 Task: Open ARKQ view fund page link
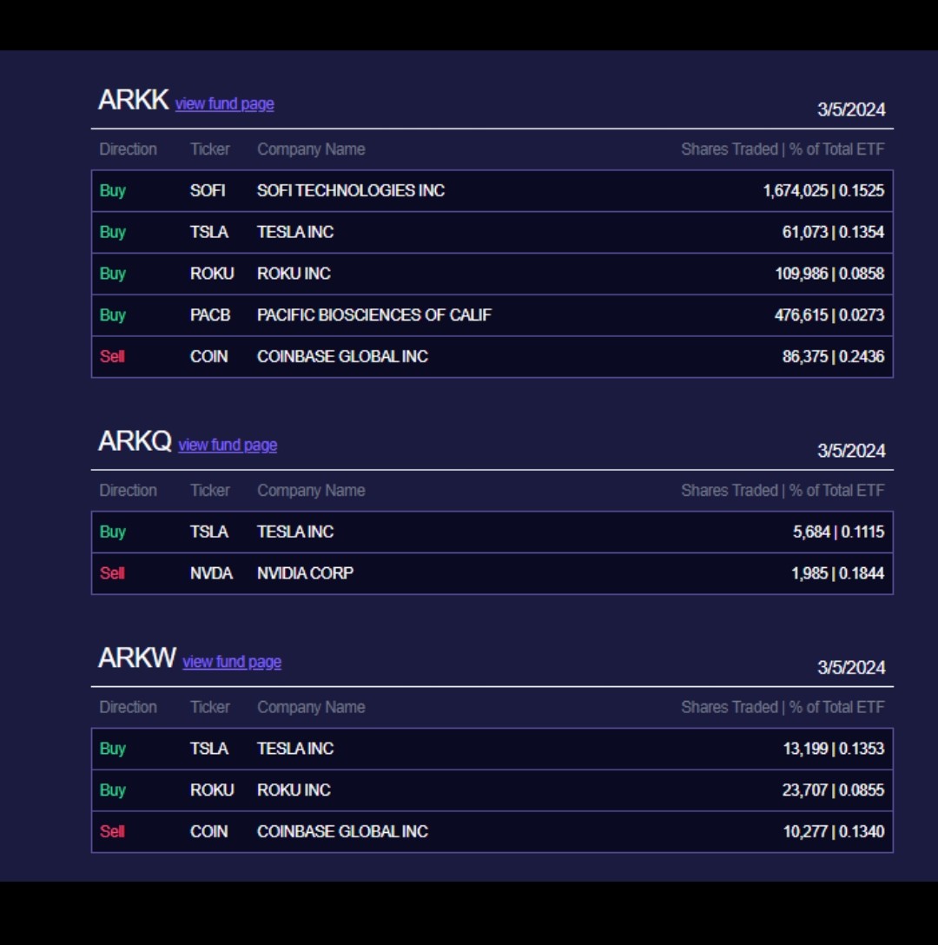pos(228,445)
